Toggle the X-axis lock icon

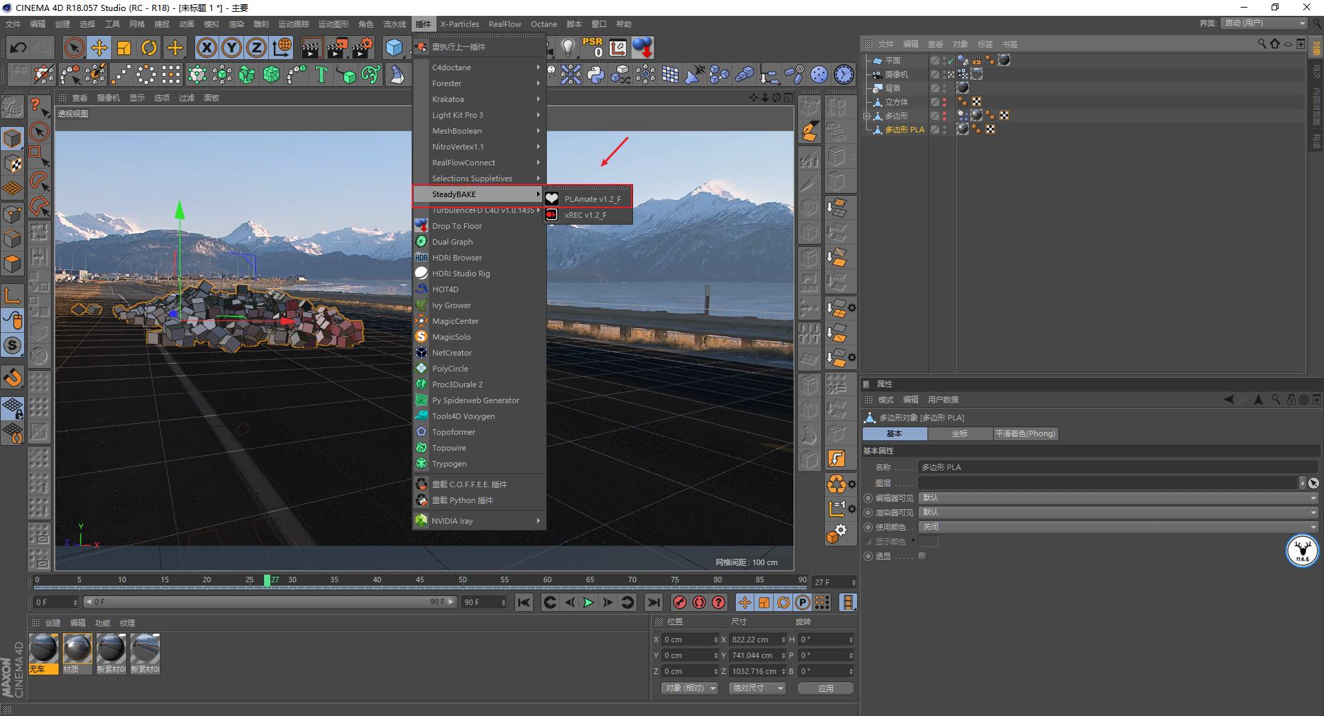(x=206, y=48)
